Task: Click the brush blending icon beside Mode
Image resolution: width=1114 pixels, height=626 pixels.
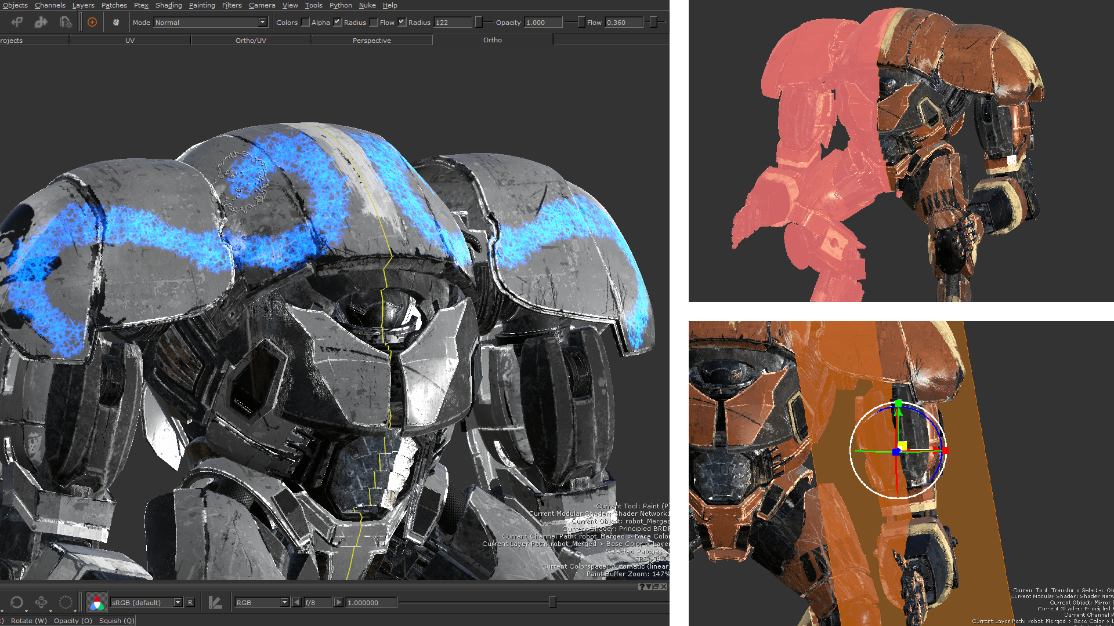Action: coord(116,22)
